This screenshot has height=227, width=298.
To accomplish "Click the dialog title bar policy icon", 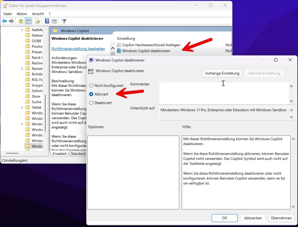I will pyautogui.click(x=91, y=60).
